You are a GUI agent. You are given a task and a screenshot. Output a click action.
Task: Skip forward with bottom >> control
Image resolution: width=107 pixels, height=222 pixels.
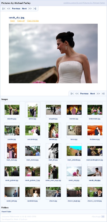pyautogui.click(x=98, y=93)
